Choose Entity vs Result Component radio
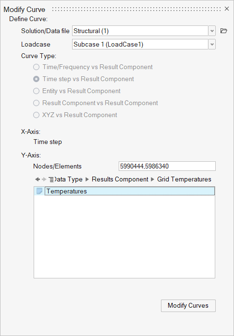Screen dimensions: 234x336 (x=36, y=91)
